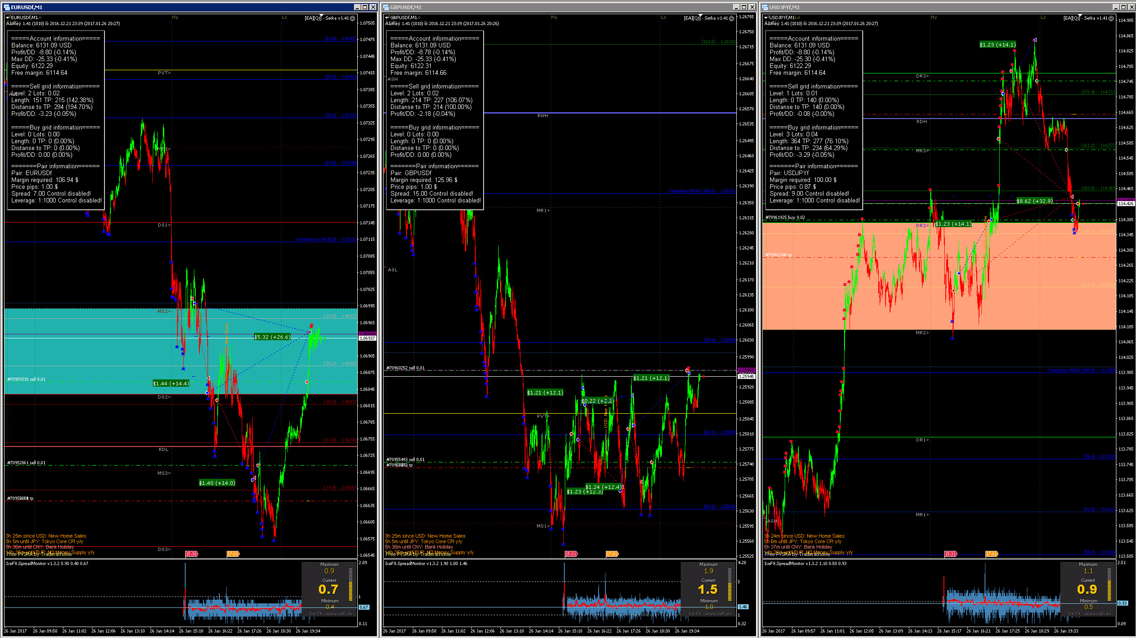Click the EURUSDf,M1 window title bar icon
This screenshot has height=638, width=1136.
(7, 7)
